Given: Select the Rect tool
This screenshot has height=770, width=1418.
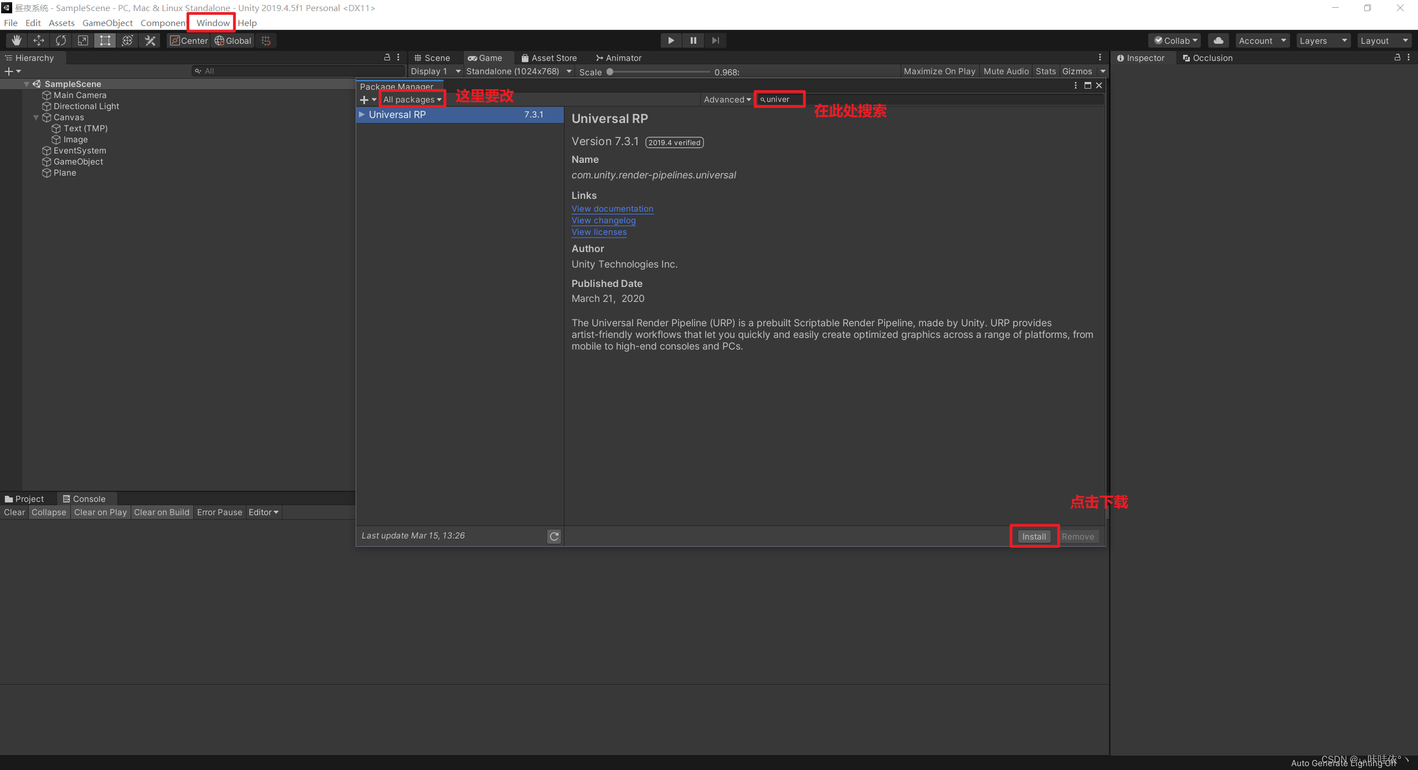Looking at the screenshot, I should [105, 40].
